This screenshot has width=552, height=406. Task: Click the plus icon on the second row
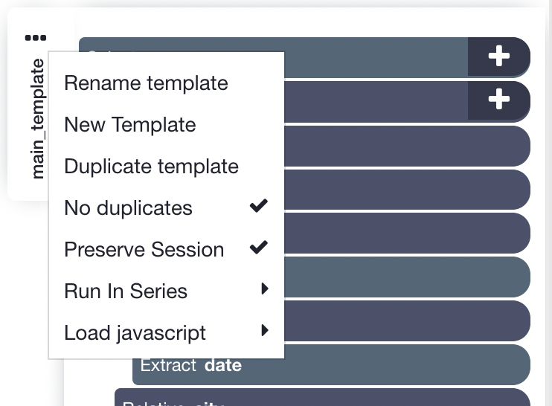pyautogui.click(x=499, y=99)
